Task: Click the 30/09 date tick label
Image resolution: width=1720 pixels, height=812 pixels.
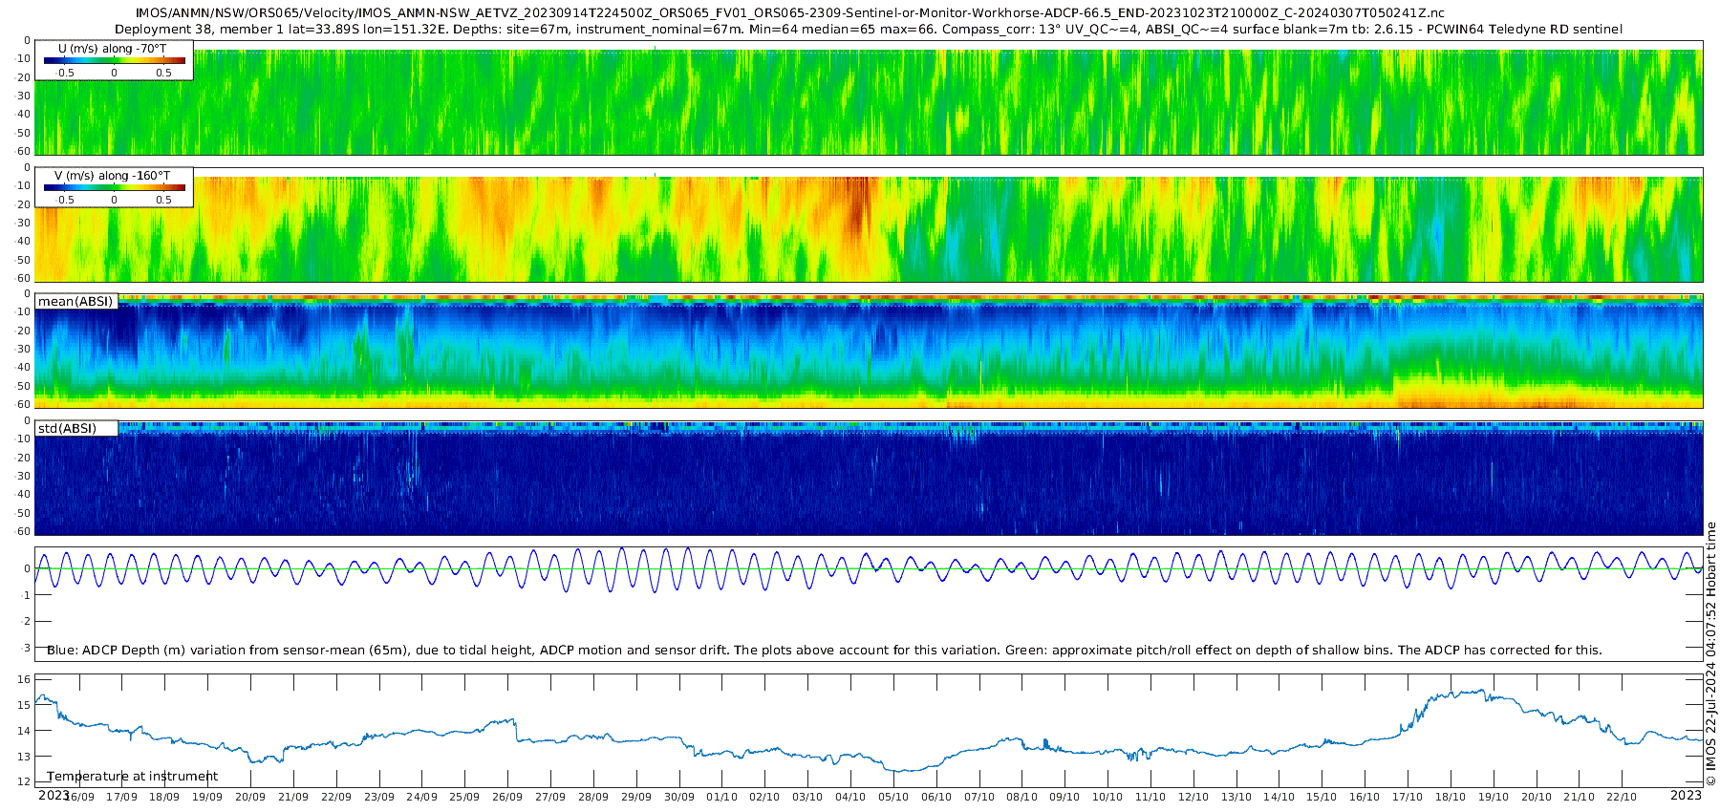Action: pyautogui.click(x=679, y=797)
